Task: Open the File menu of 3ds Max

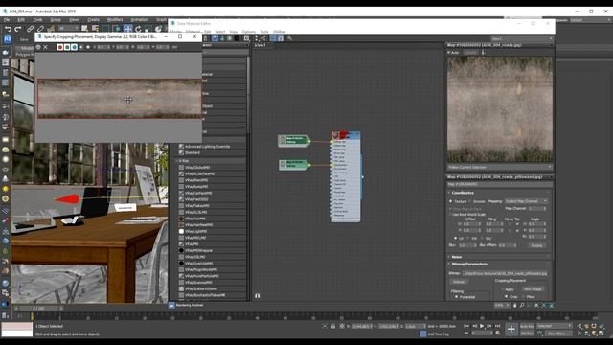Action: click(x=7, y=19)
